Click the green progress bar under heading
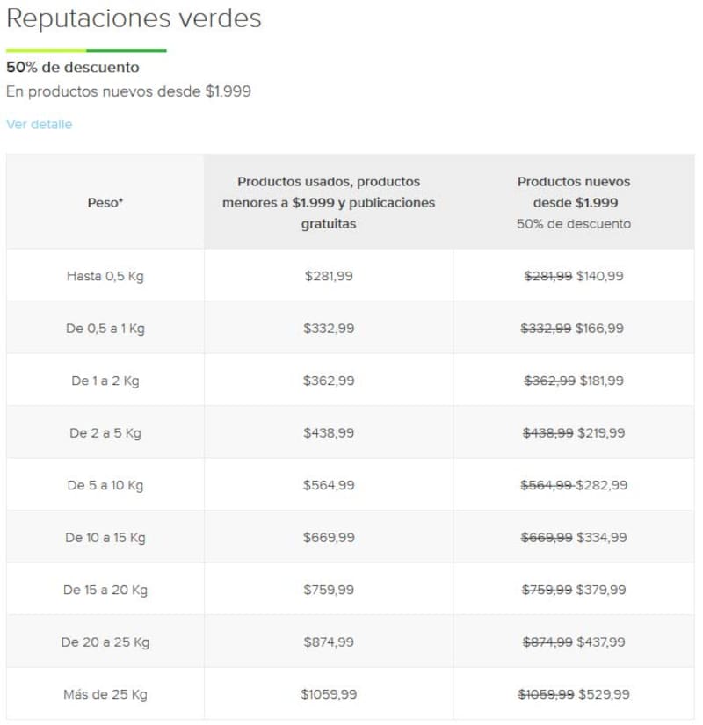This screenshot has width=703, height=725. [86, 51]
